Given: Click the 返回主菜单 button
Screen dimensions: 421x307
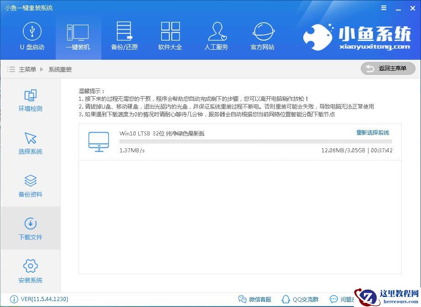Looking at the screenshot, I should pyautogui.click(x=387, y=68).
